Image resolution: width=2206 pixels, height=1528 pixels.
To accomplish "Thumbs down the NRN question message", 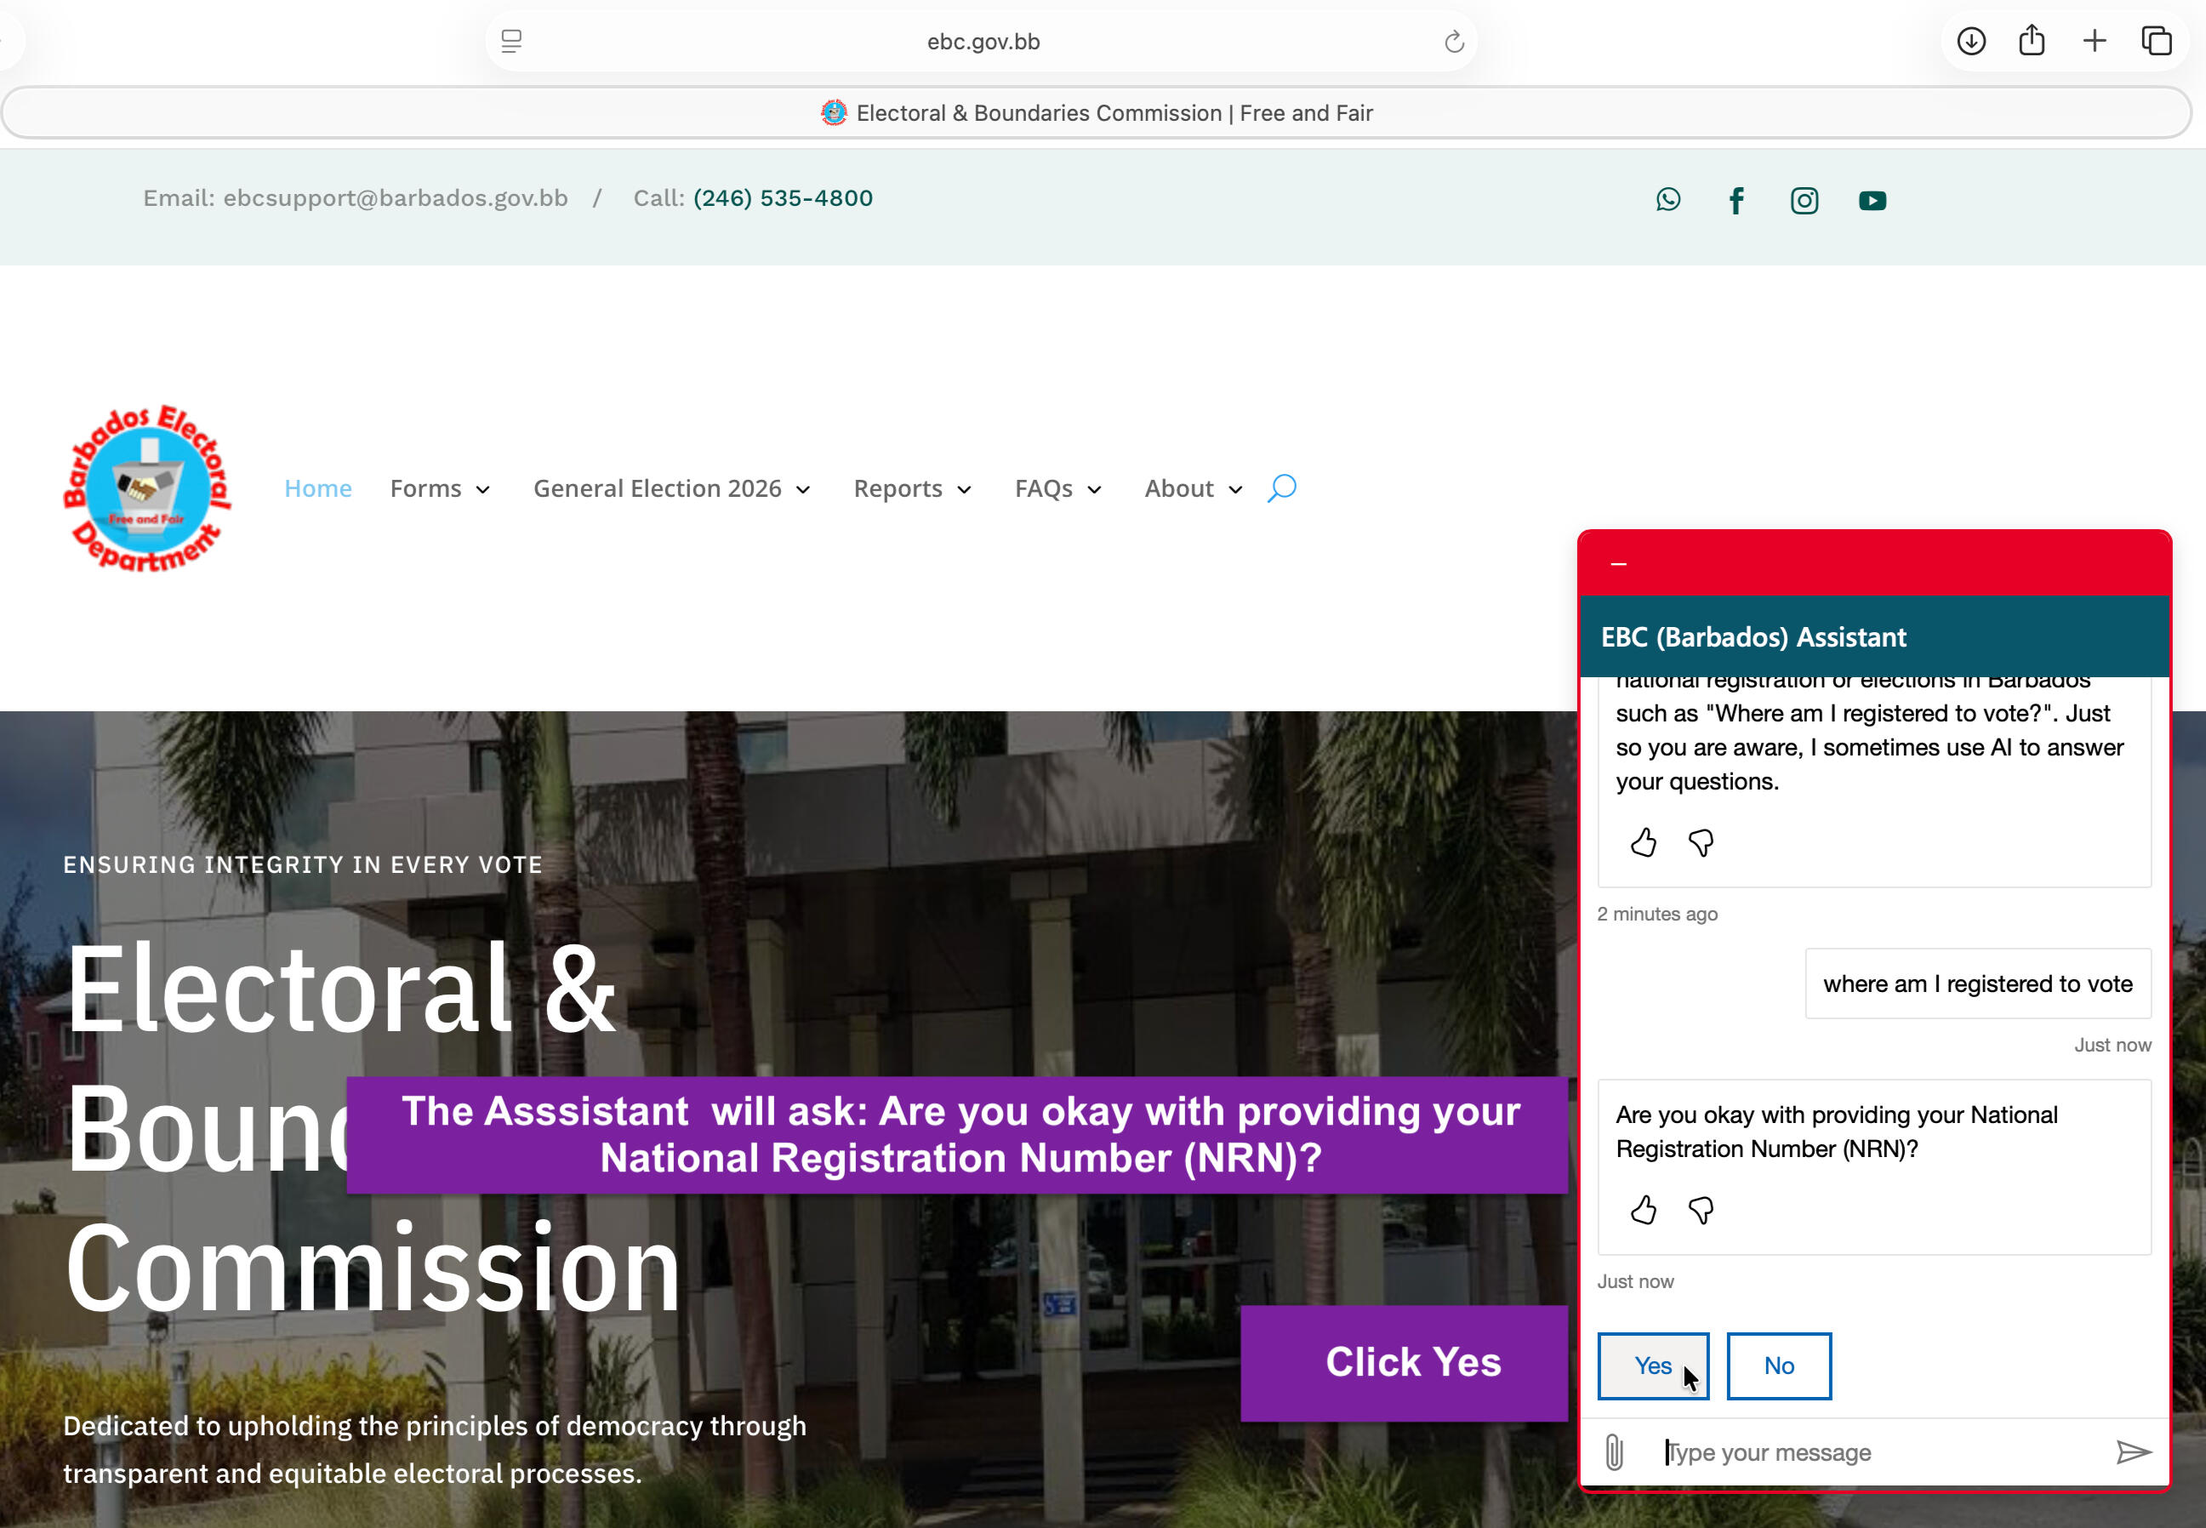I will [1701, 1210].
